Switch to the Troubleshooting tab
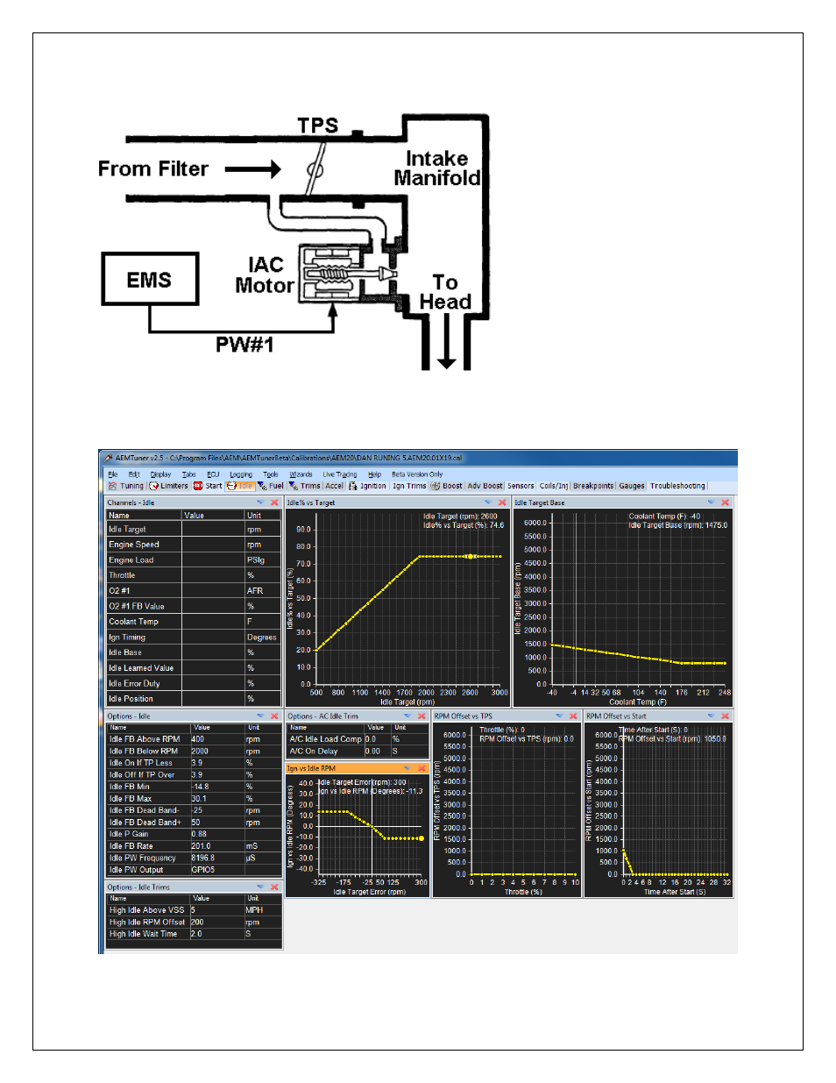The width and height of the screenshot is (836, 1083). [x=677, y=486]
